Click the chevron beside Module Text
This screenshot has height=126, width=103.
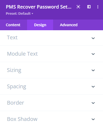pos(93,54)
